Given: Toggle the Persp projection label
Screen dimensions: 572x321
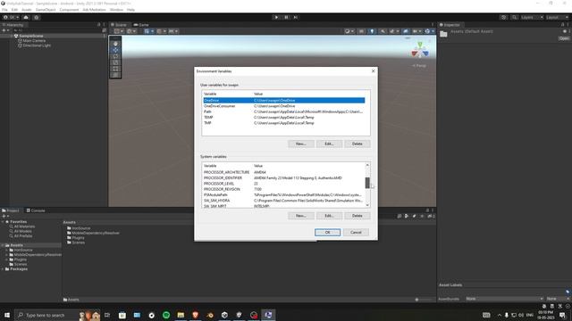Looking at the screenshot, I should (419, 65).
